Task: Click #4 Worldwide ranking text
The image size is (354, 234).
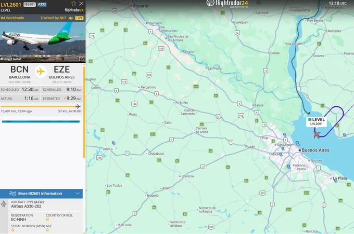Action: (x=12, y=18)
